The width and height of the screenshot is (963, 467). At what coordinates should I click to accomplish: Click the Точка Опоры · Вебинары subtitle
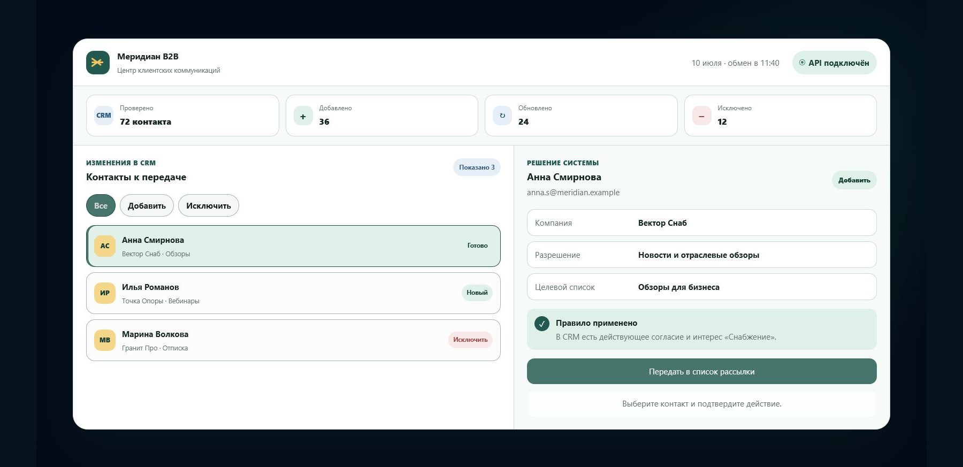tap(160, 301)
